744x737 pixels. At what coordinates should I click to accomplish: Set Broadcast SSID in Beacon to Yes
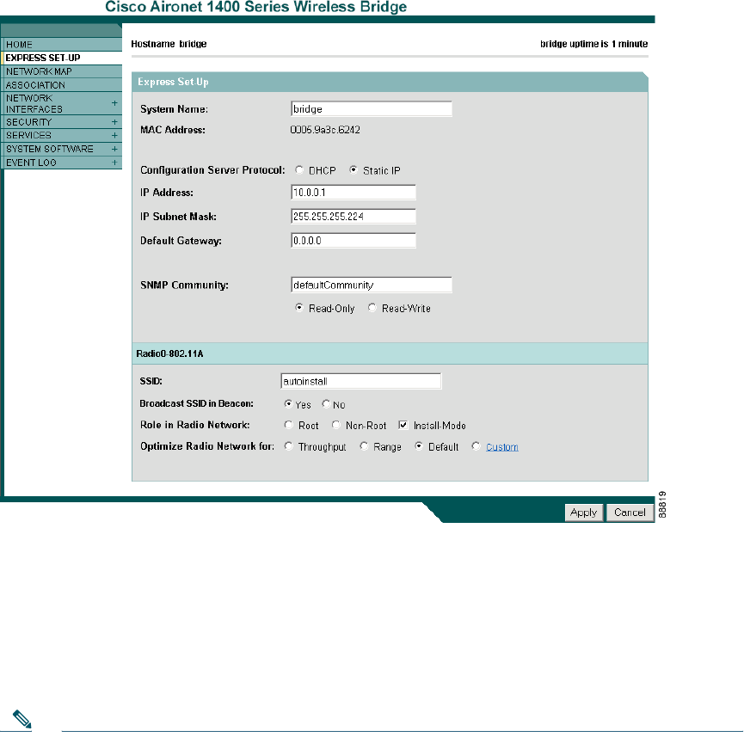(x=288, y=404)
